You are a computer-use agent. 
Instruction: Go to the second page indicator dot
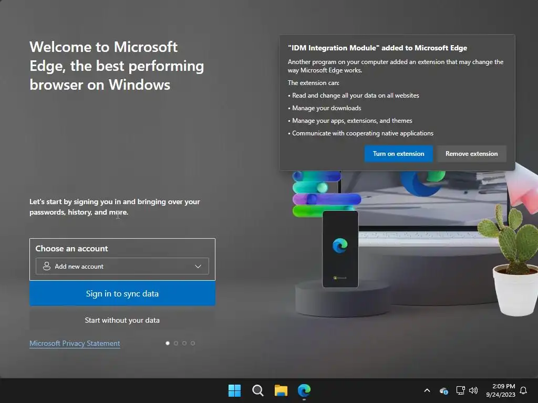pos(176,343)
